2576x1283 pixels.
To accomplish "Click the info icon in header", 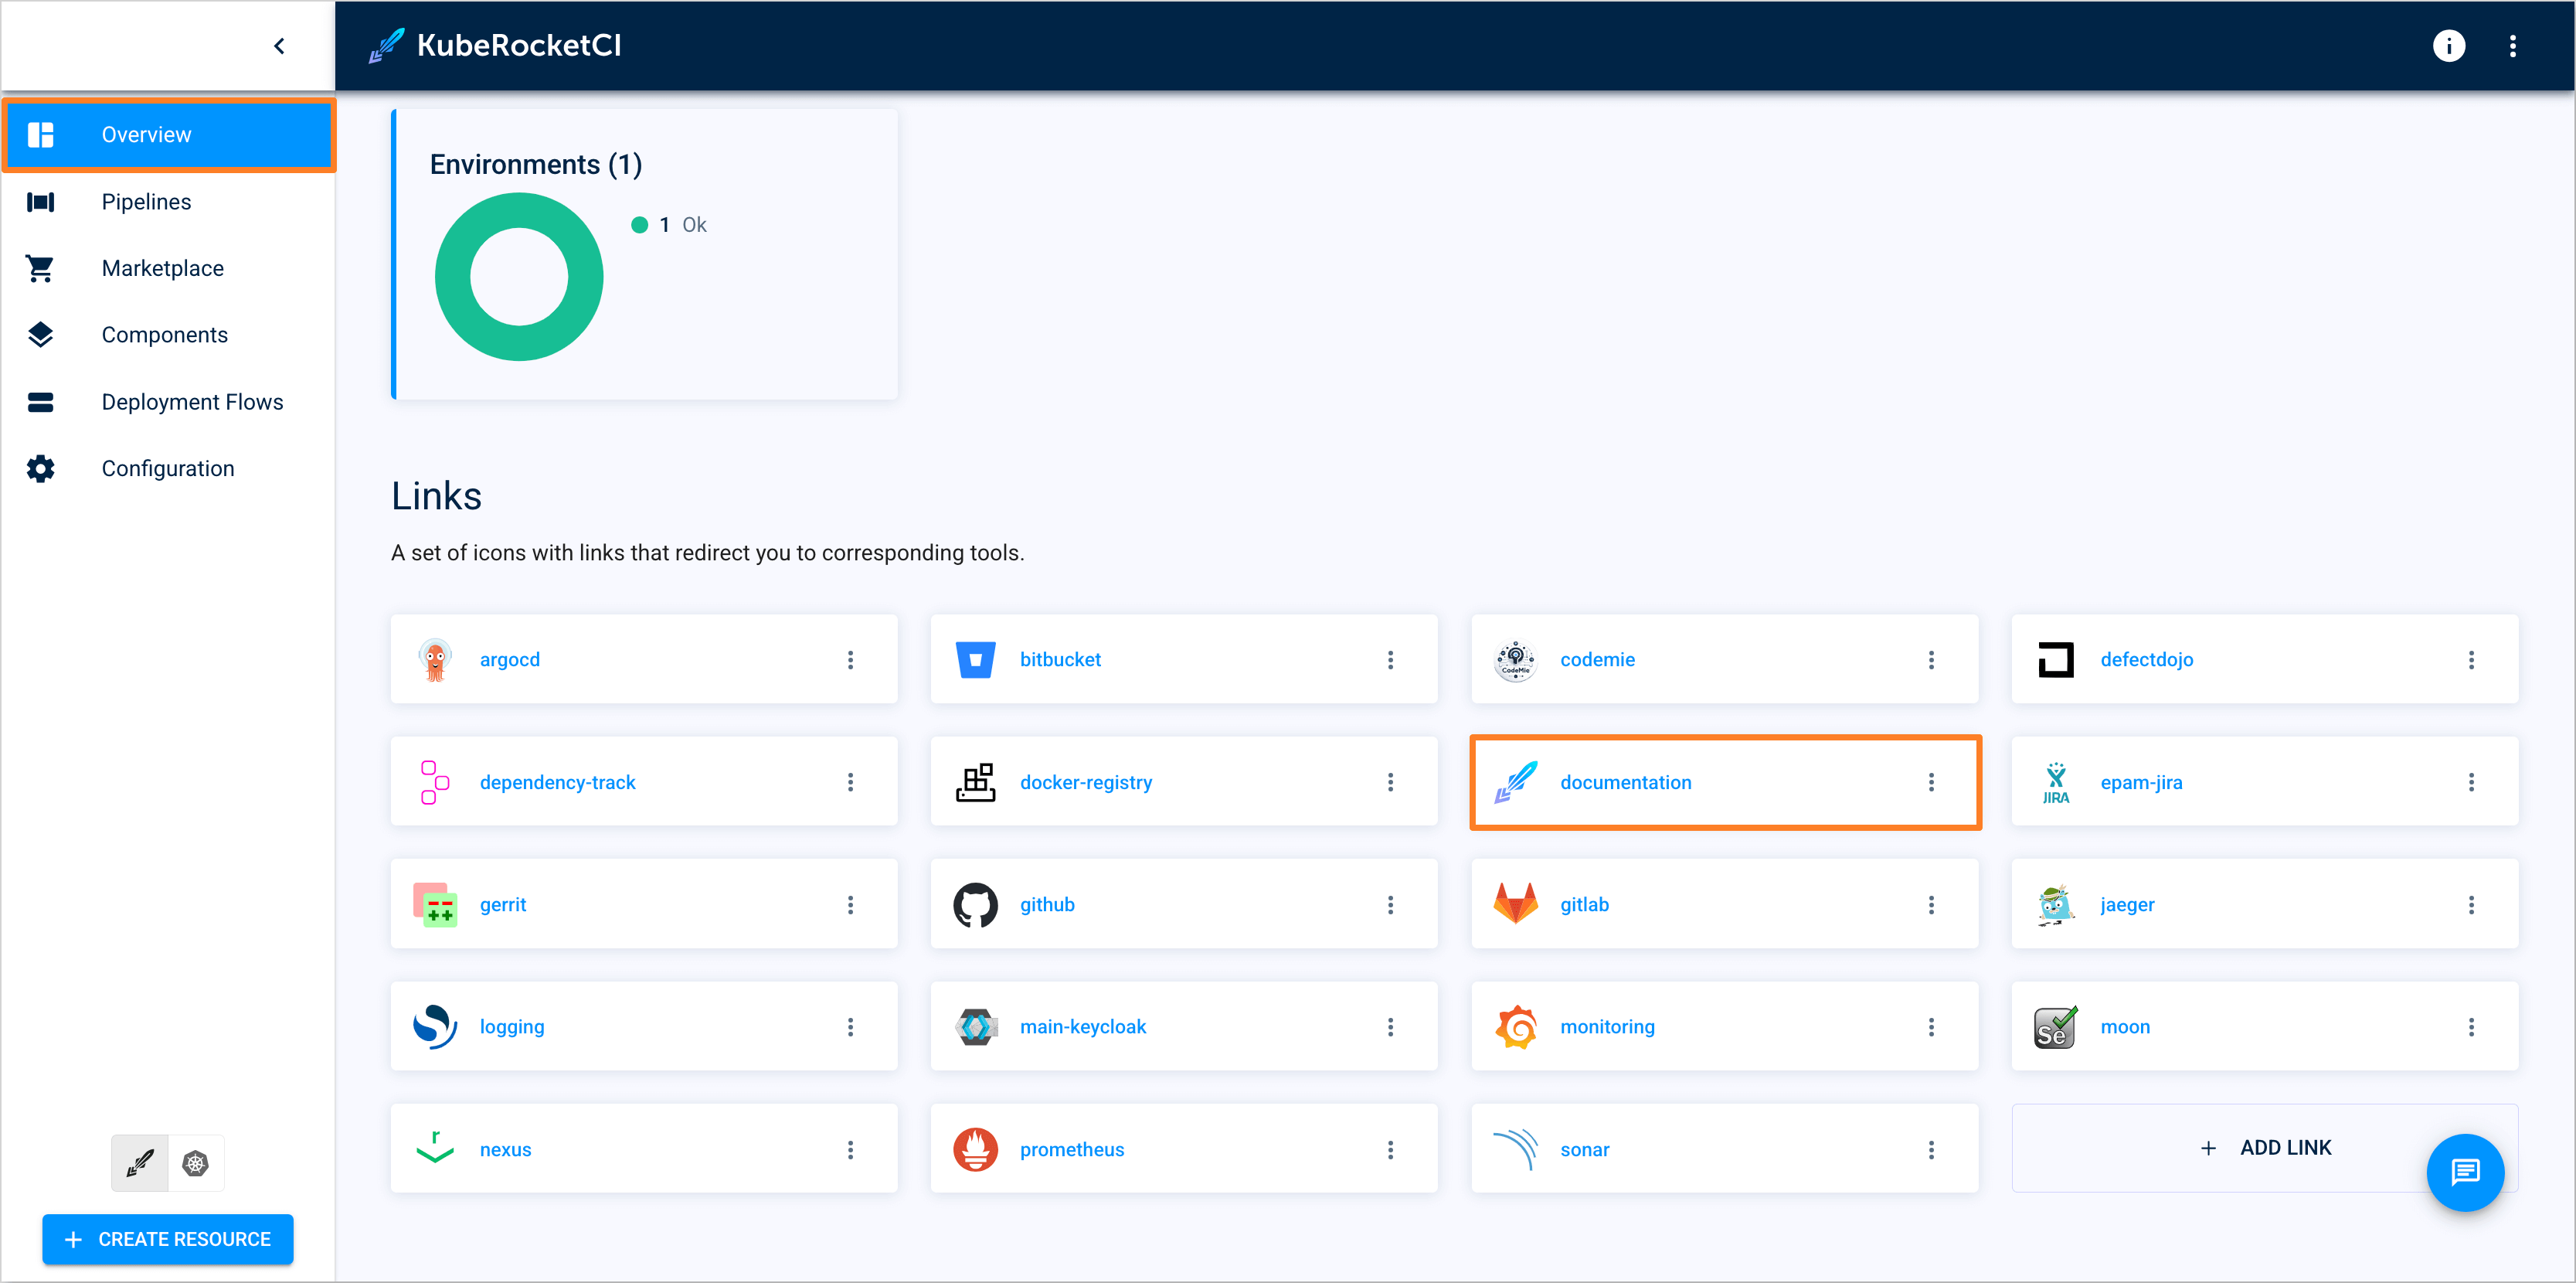I will [2448, 46].
